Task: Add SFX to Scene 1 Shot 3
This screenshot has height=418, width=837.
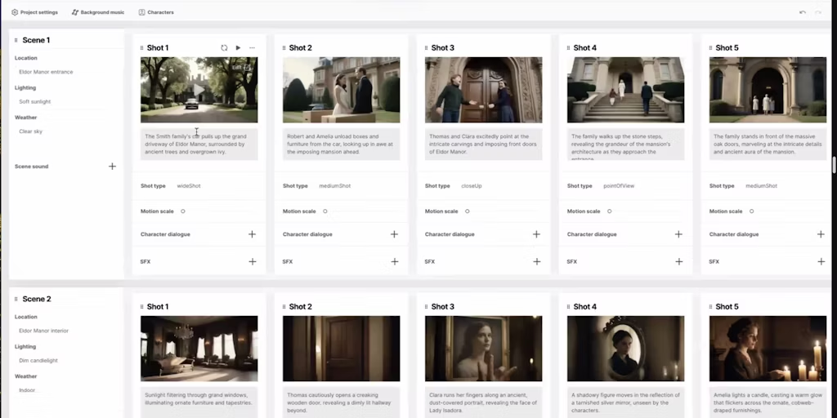Action: (x=536, y=261)
